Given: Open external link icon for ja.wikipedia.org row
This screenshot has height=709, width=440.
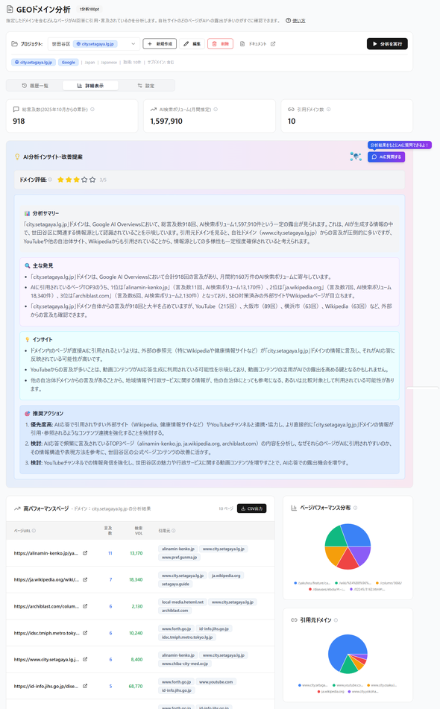Looking at the screenshot, I should click(85, 580).
